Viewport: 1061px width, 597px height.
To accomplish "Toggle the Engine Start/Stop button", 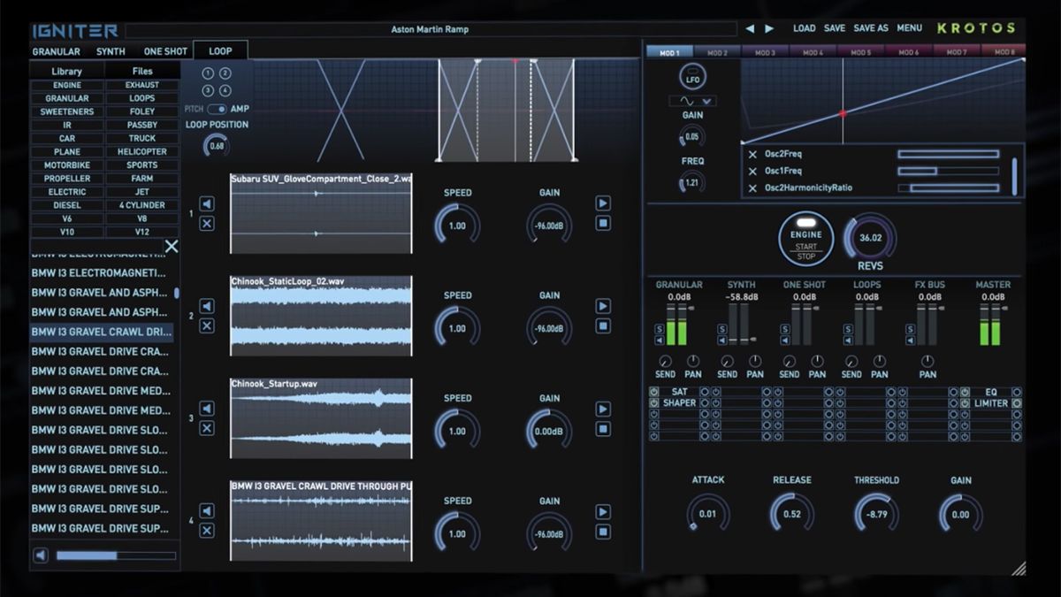I will coord(805,239).
